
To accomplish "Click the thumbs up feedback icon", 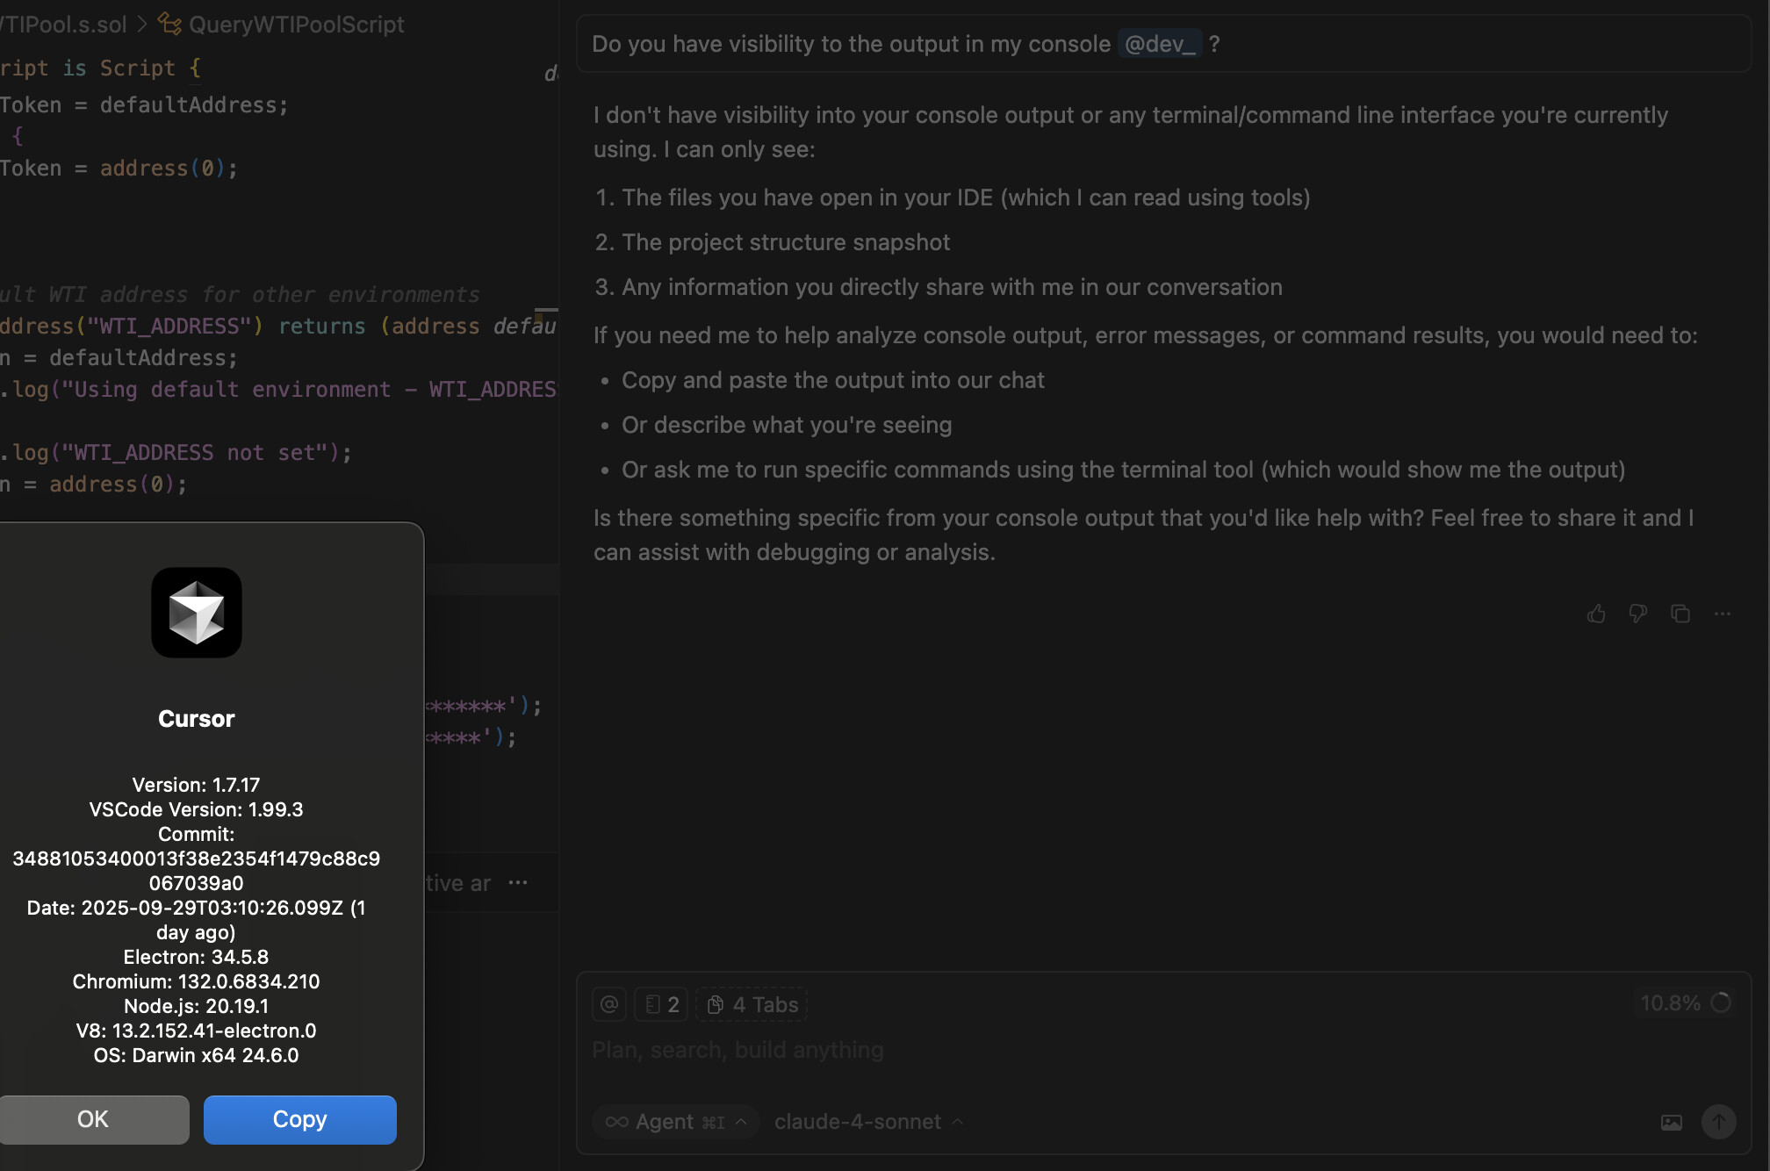I will click(1596, 614).
